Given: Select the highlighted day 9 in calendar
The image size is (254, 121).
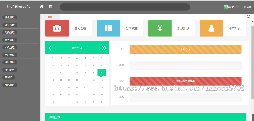Looking at the screenshot, I should click(x=102, y=73).
